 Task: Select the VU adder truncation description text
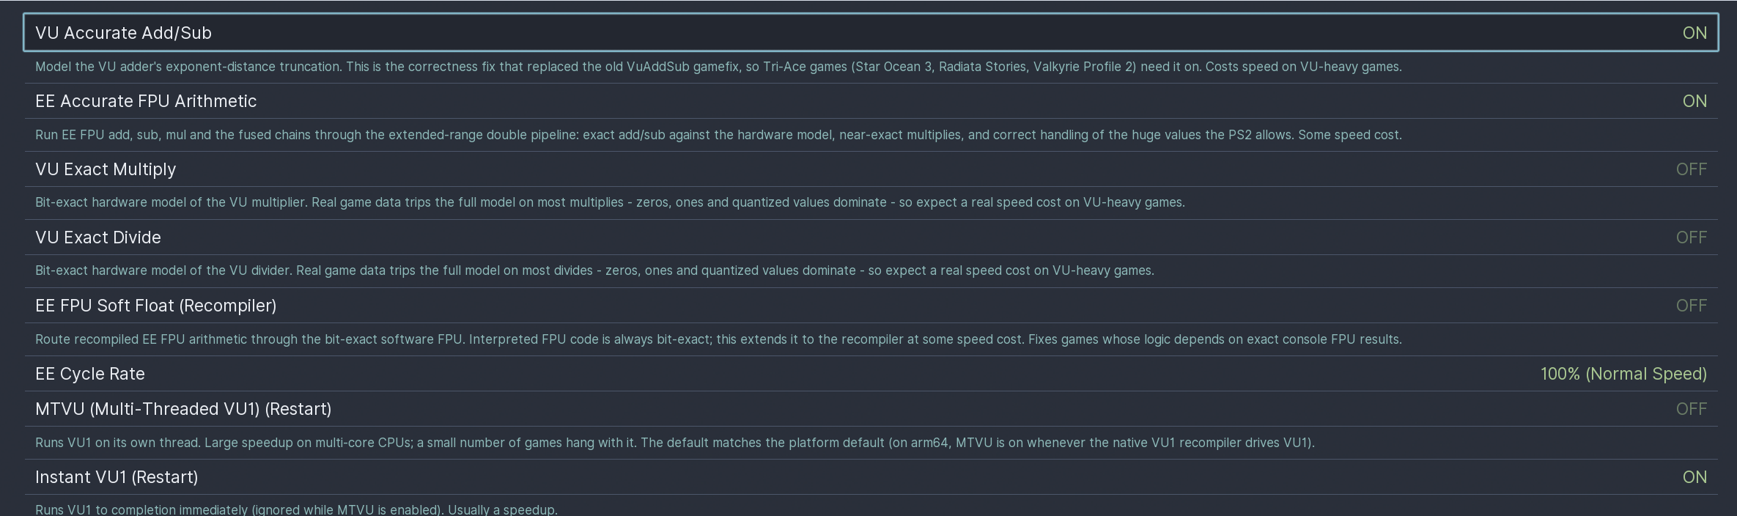click(x=718, y=67)
